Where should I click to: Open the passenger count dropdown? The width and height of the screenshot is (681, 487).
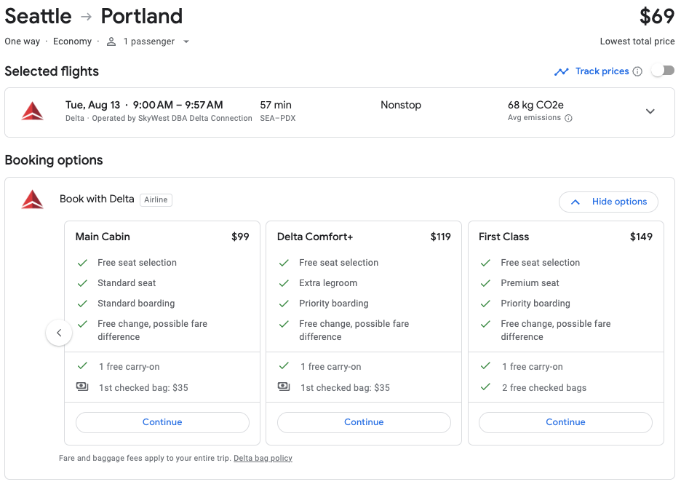click(186, 41)
